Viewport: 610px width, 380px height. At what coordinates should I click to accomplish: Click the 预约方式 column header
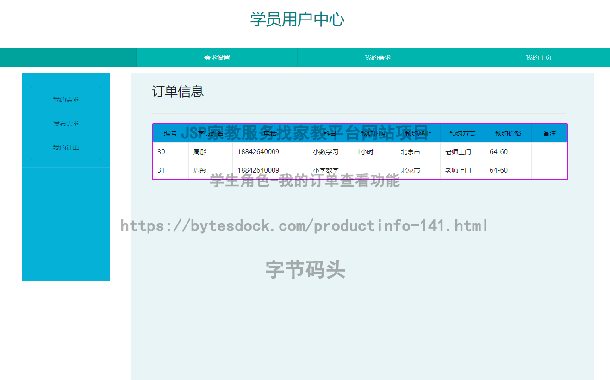tap(462, 133)
